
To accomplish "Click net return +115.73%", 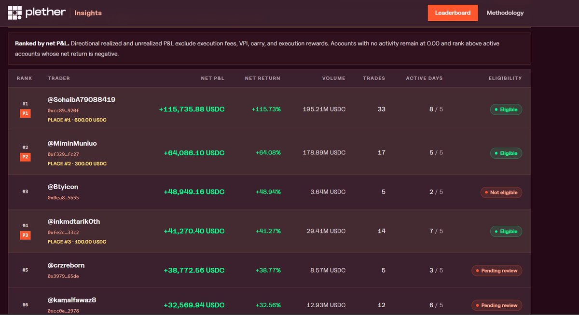I will pyautogui.click(x=266, y=110).
